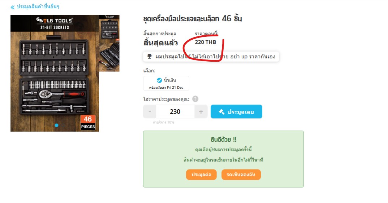Click the main 46-piece socket set image
This screenshot has height=203, width=388.
click(x=55, y=73)
